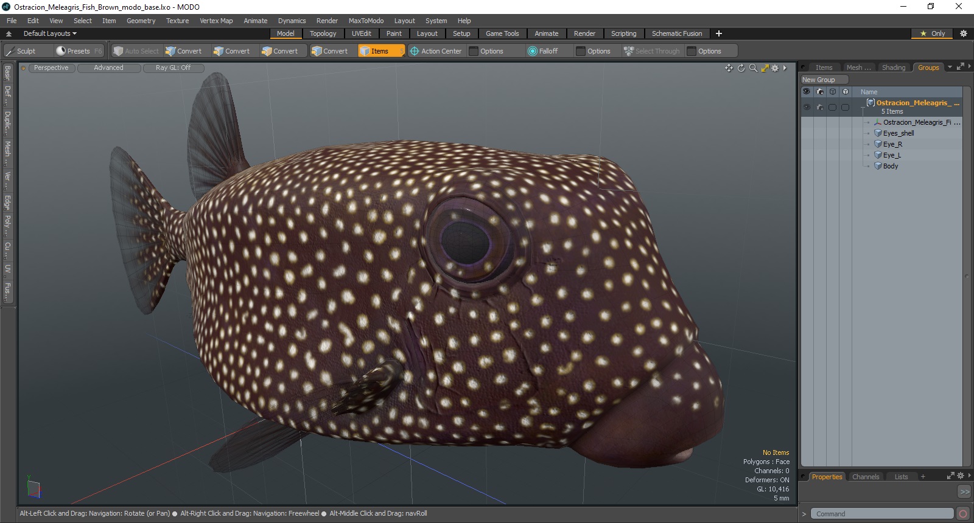Open Groups panel tab dropdown arrow

950,67
